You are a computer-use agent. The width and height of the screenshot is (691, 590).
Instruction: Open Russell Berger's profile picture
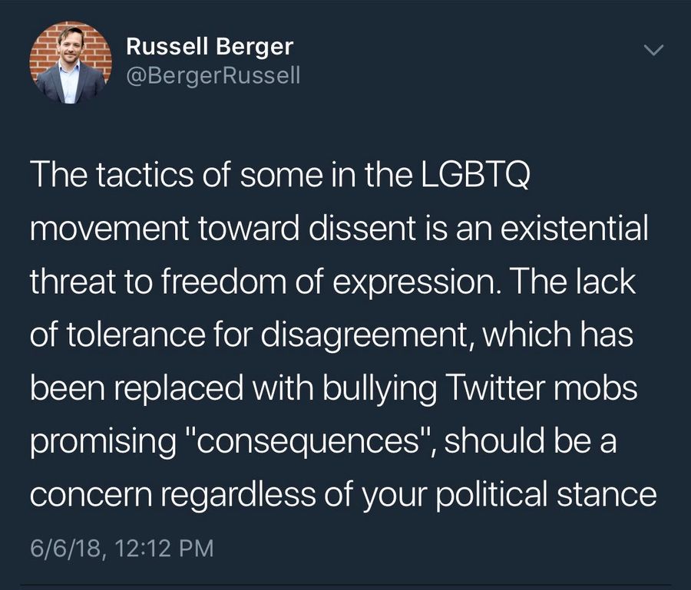(66, 62)
